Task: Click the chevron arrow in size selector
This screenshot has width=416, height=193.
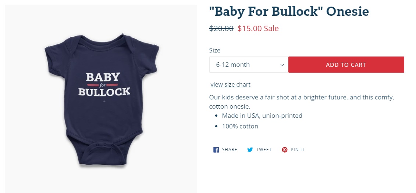Action: point(282,65)
